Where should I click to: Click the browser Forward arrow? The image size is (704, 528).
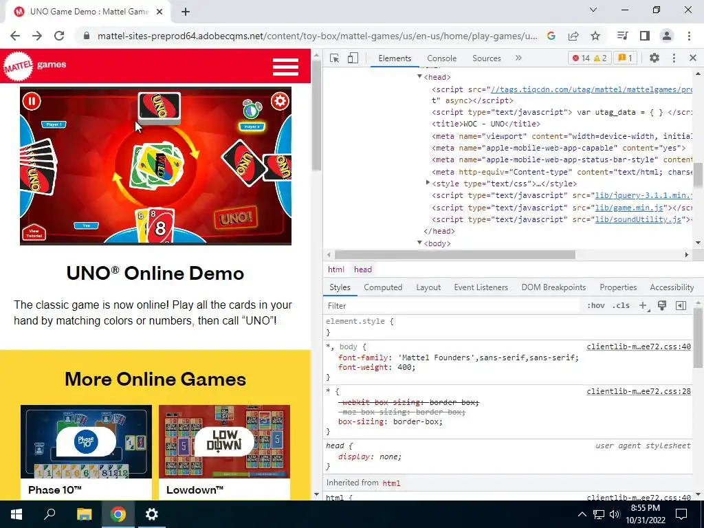click(x=37, y=36)
